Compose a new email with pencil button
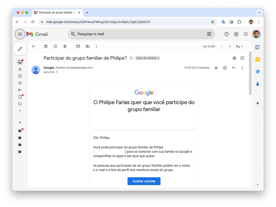276x207 pixels. click(x=20, y=49)
